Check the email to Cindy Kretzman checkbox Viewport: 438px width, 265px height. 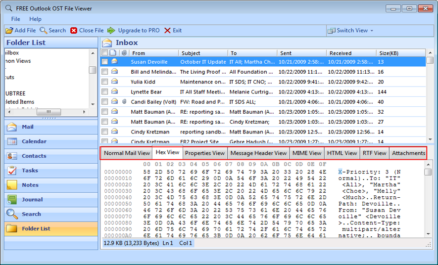105,122
